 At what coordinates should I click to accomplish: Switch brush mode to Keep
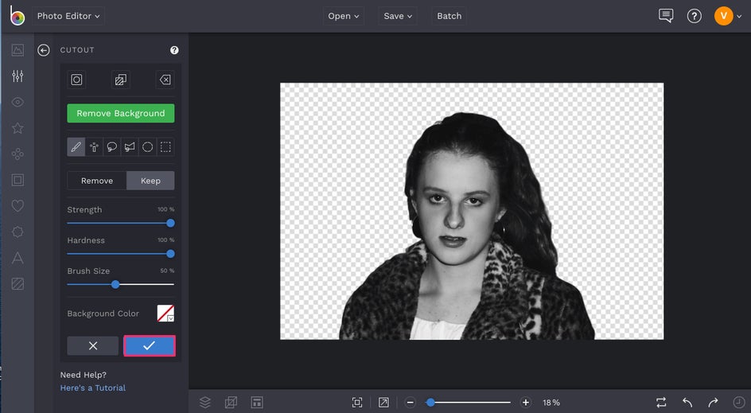click(150, 181)
